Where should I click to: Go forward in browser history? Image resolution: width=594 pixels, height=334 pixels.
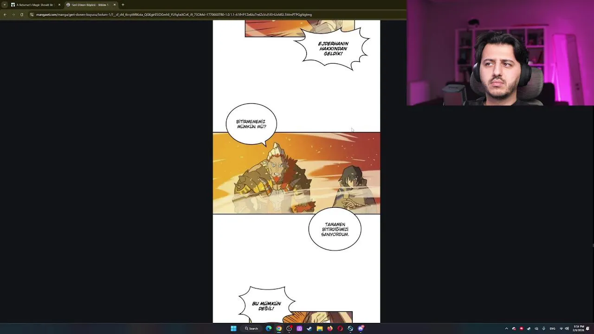point(13,14)
